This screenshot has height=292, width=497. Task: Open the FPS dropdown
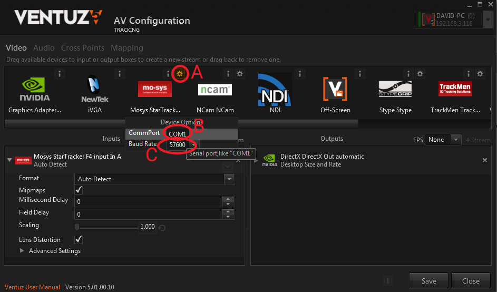click(443, 140)
